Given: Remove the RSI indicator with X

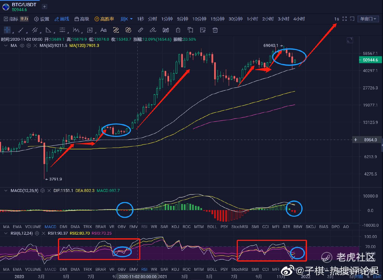Looking at the screenshot, I should (x=43, y=233).
